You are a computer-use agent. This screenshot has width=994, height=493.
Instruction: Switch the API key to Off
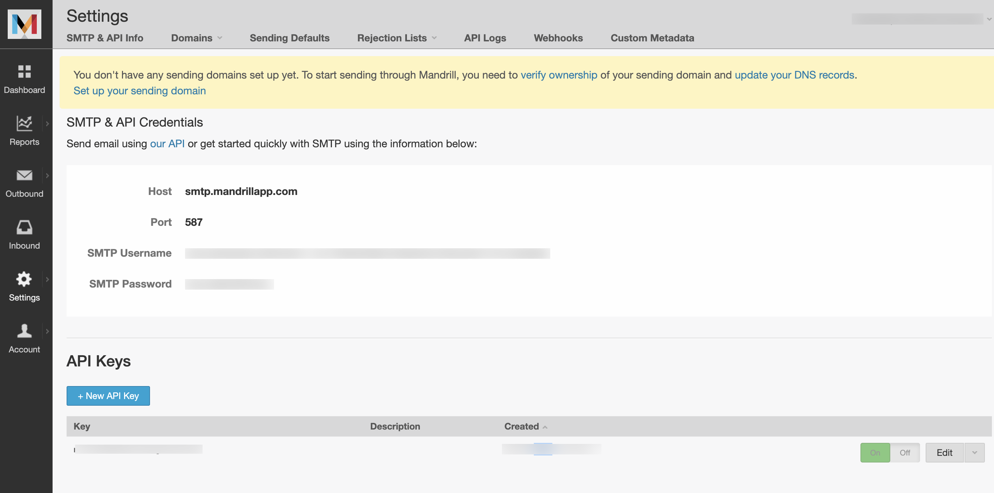pyautogui.click(x=905, y=452)
